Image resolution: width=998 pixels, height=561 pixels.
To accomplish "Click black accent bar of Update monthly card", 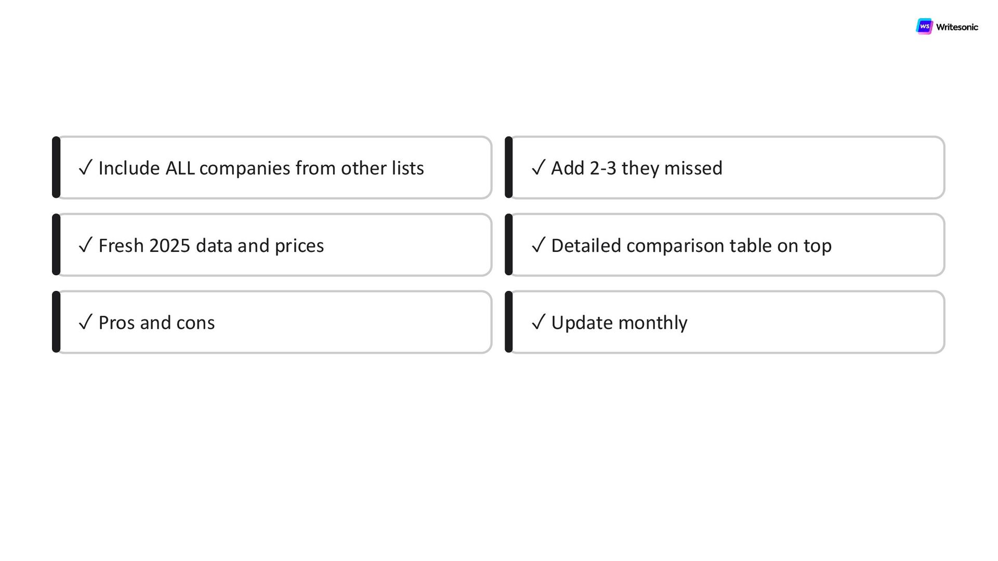I will point(509,322).
